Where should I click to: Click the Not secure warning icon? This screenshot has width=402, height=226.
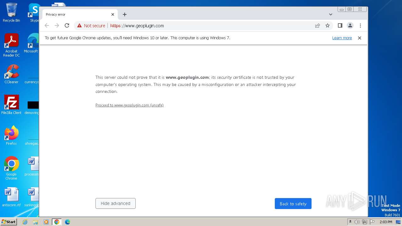pos(79,26)
